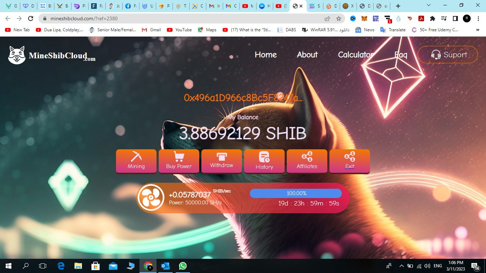Viewport: 486px width, 273px height.
Task: Open the DABS bookmark
Action: tap(286, 30)
